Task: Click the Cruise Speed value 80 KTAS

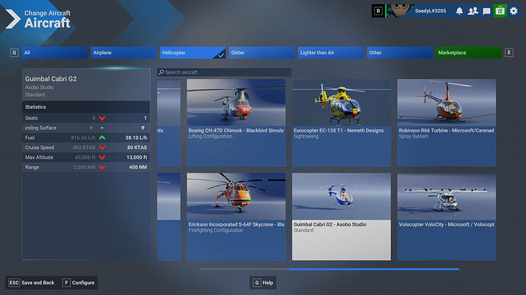Action: (137, 147)
